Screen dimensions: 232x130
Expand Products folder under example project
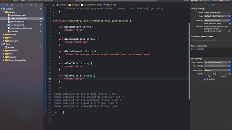click(x=4, y=35)
